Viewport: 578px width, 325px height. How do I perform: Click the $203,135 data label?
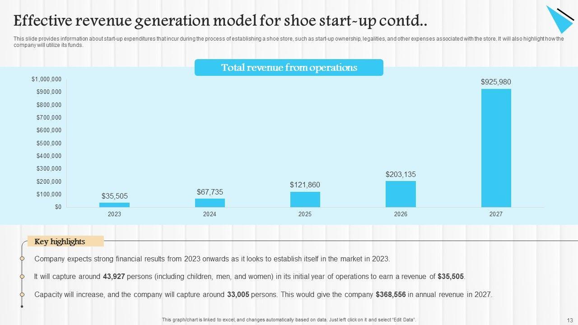click(401, 174)
